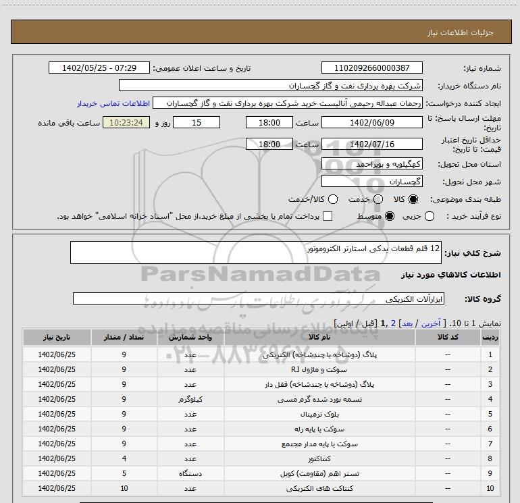Image resolution: width=520 pixels, height=503 pixels.
Task: Click the announcement date field 1402/05/25 - 07:29
Action: point(99,68)
